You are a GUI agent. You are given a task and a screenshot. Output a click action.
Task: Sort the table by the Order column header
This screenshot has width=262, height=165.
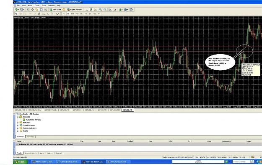[x=19, y=141]
